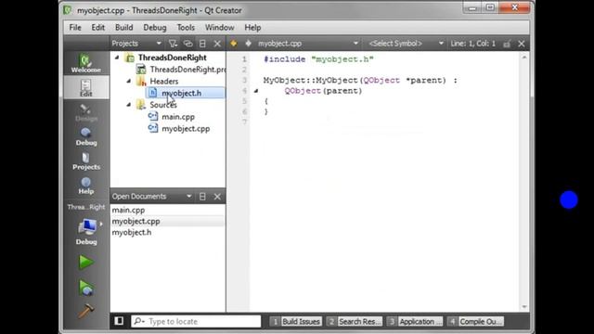Screen dimensions: 594x334
Task: Open the Help mode
Action: click(86, 186)
